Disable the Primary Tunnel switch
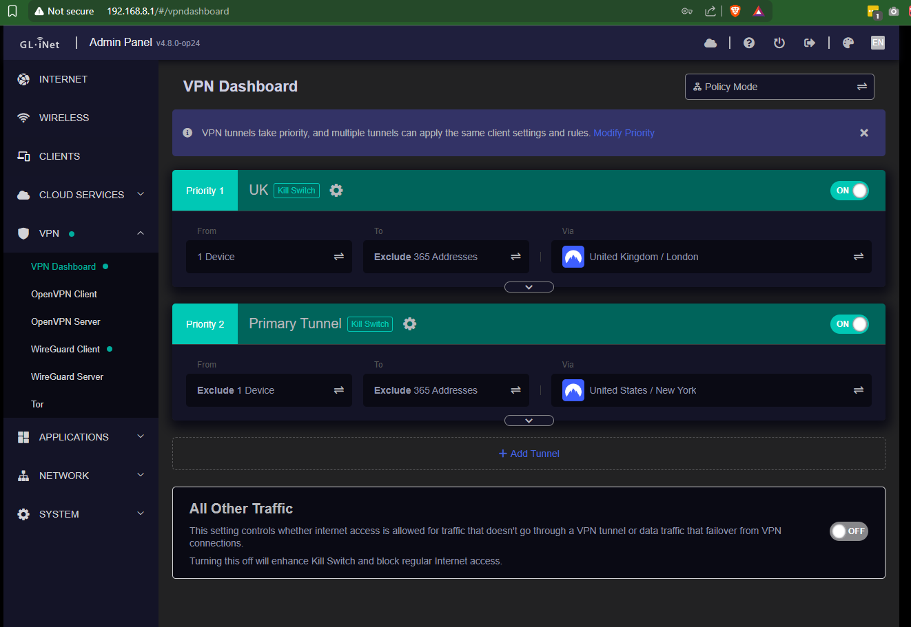This screenshot has height=627, width=911. (x=850, y=324)
